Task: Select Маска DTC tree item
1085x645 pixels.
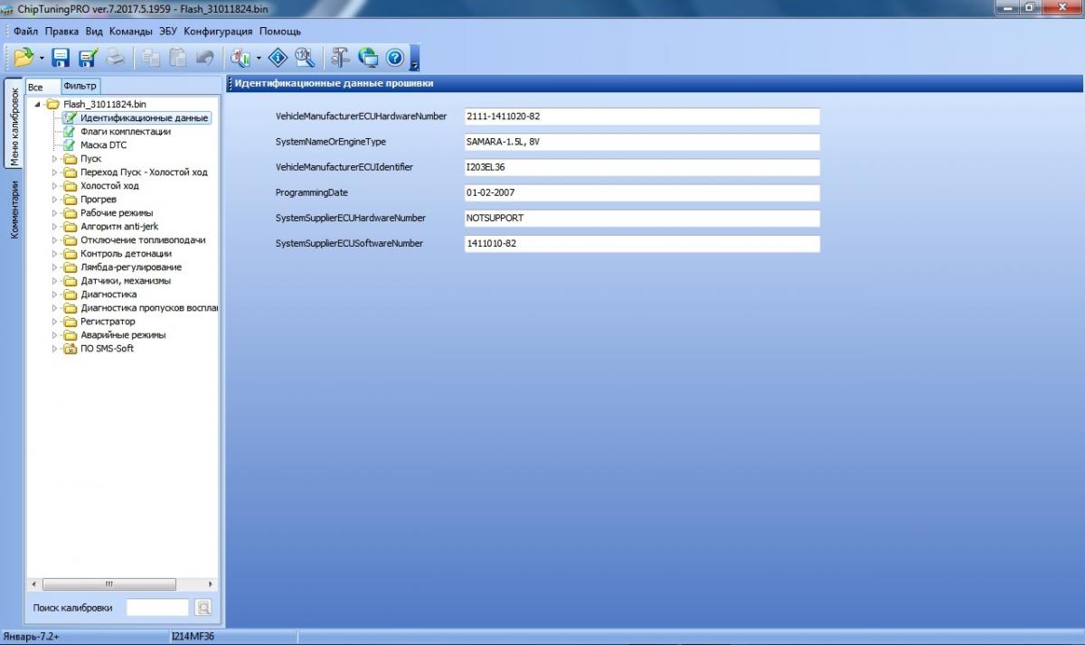Action: point(104,145)
